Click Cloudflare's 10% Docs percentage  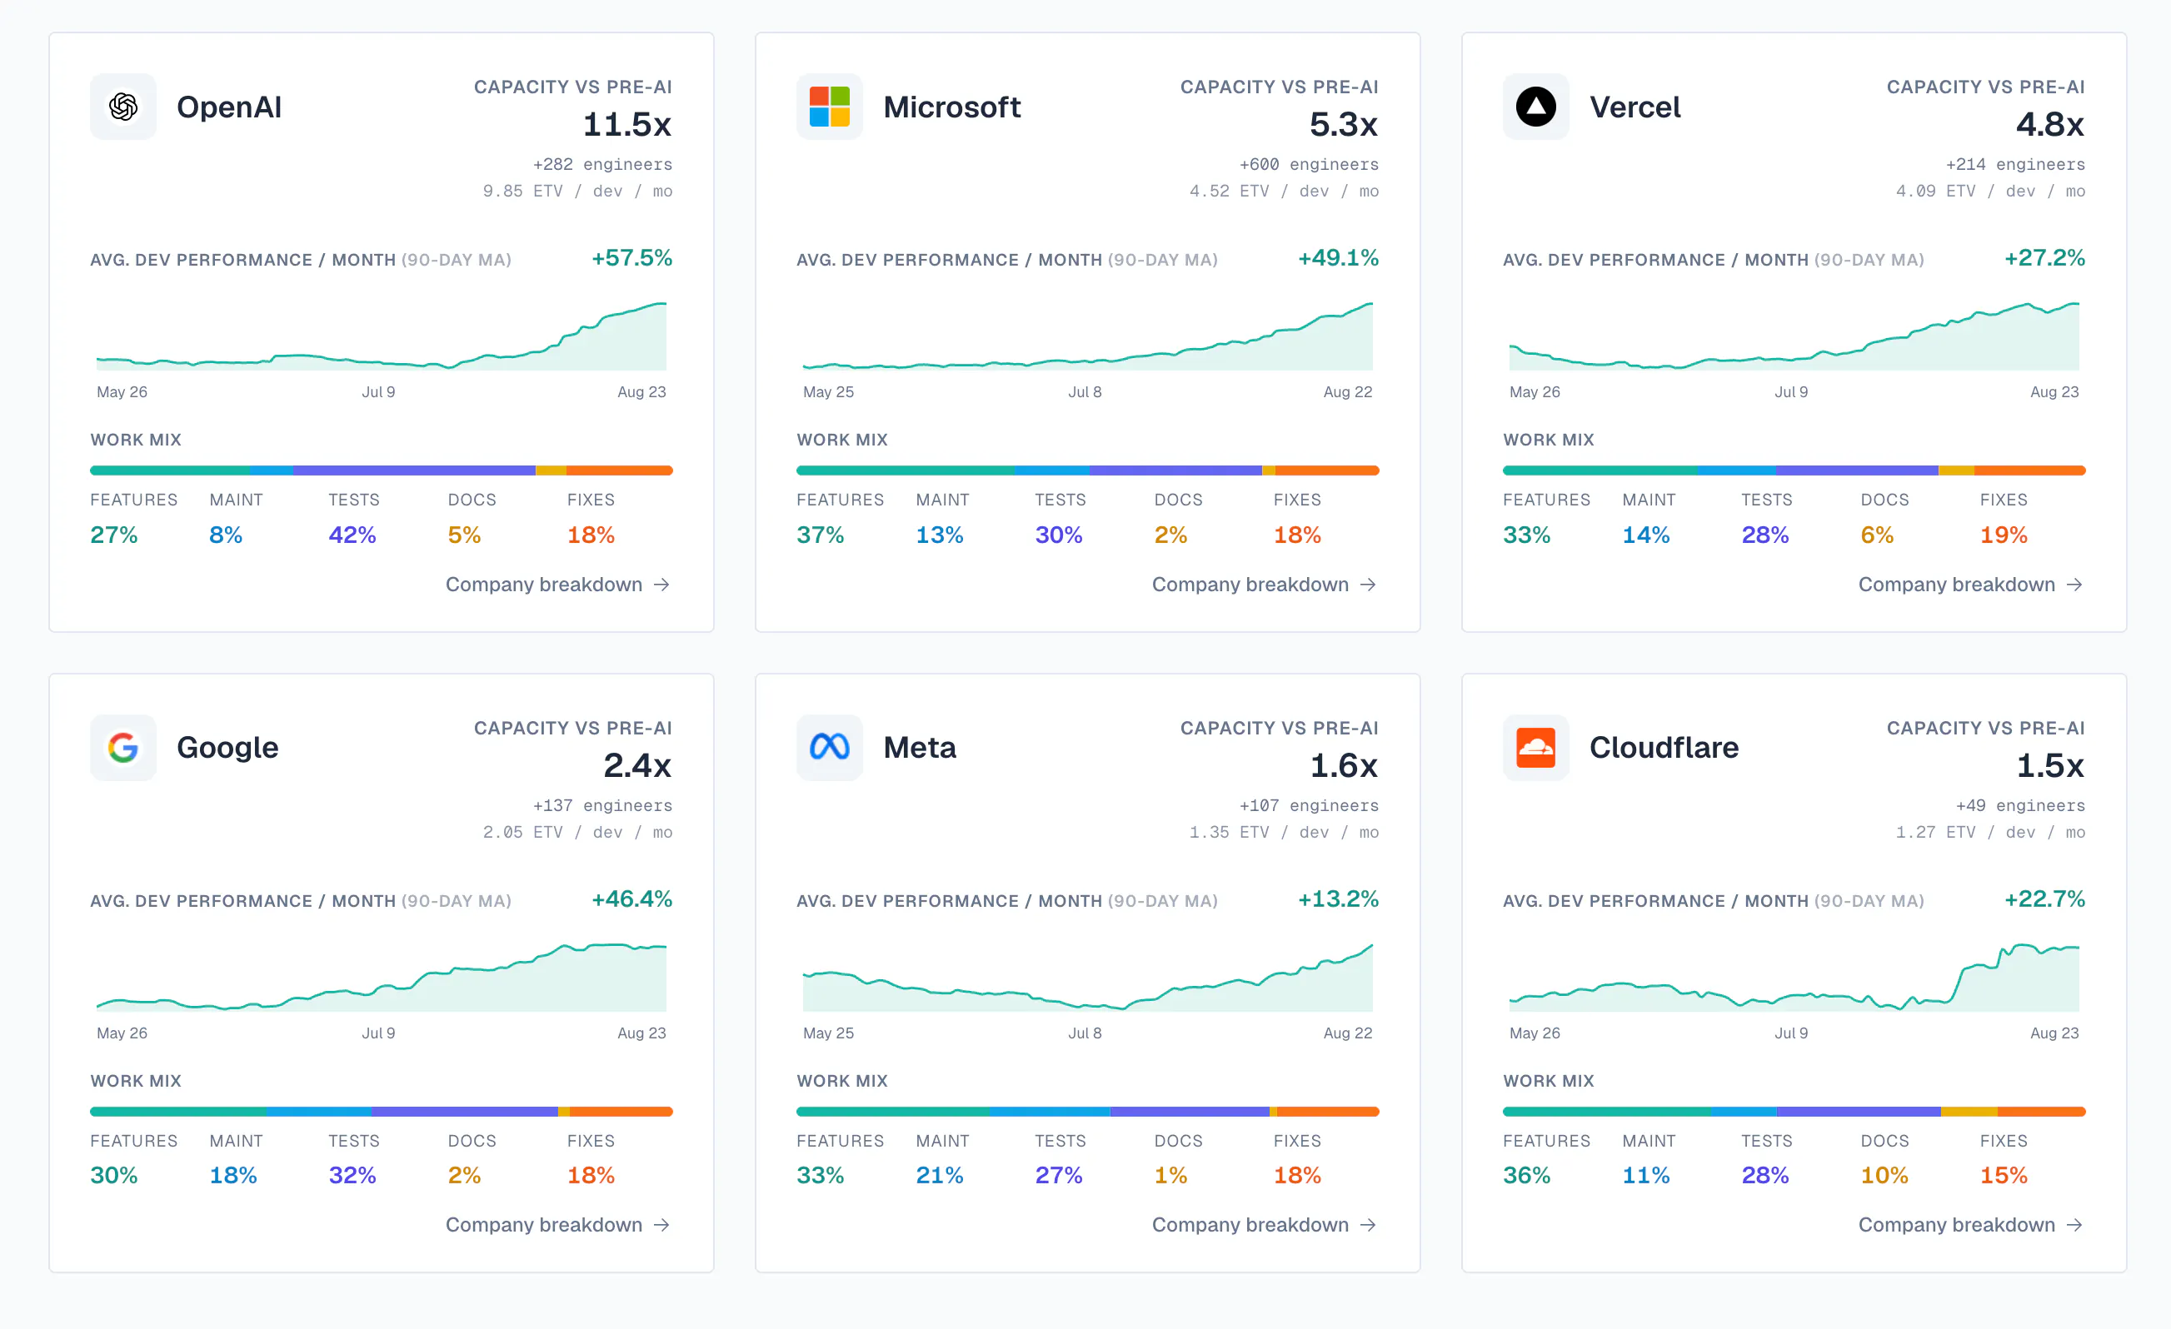[x=1884, y=1175]
